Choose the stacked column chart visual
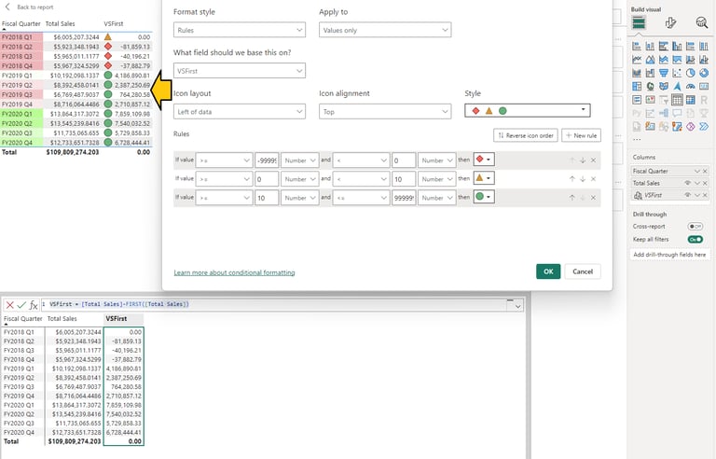Viewport: 716px width, 459px height. point(650,46)
